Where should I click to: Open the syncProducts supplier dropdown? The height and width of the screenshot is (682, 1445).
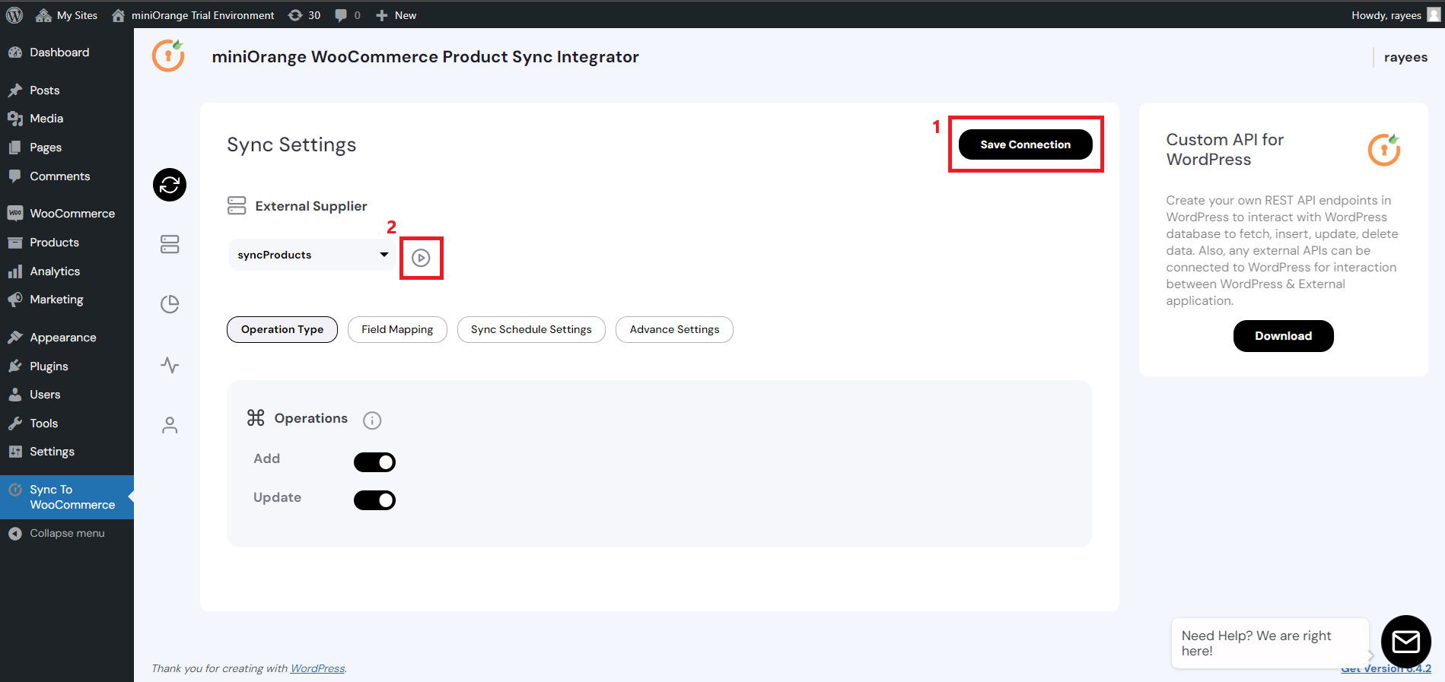(313, 255)
